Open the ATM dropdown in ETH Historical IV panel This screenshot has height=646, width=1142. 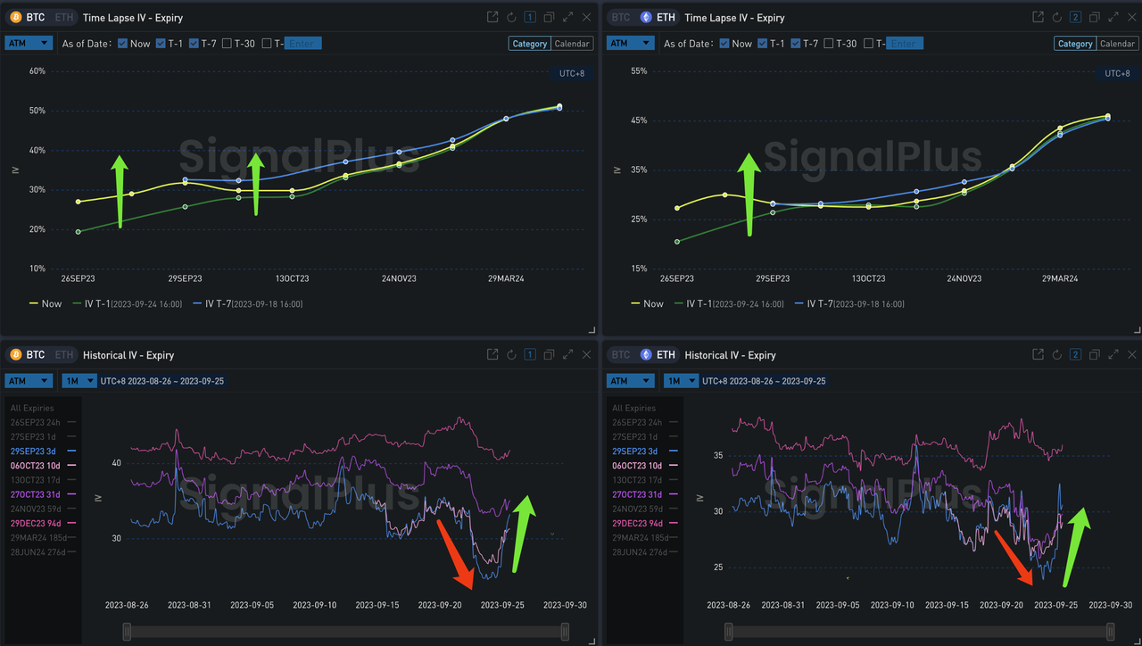631,381
